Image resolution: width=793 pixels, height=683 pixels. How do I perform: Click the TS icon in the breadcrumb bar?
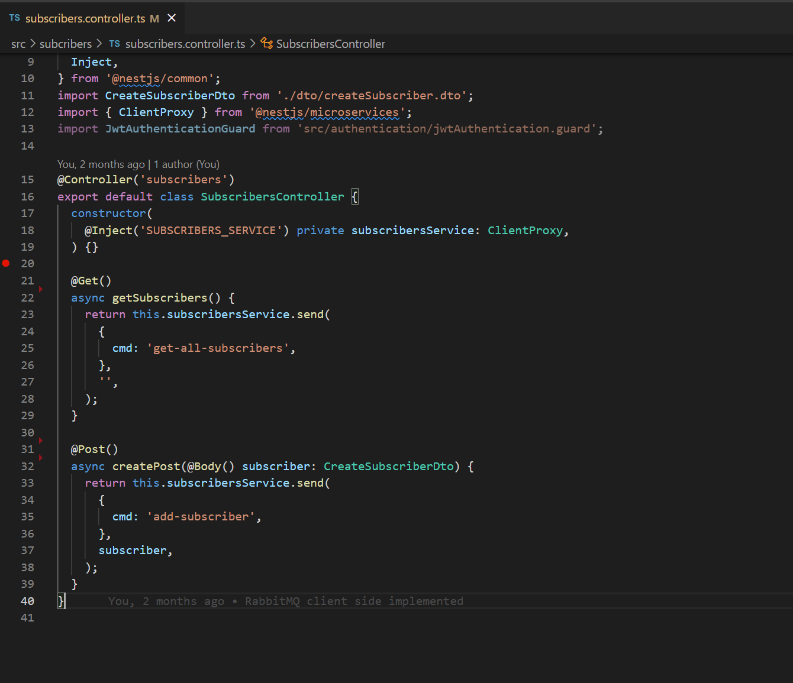[x=114, y=44]
